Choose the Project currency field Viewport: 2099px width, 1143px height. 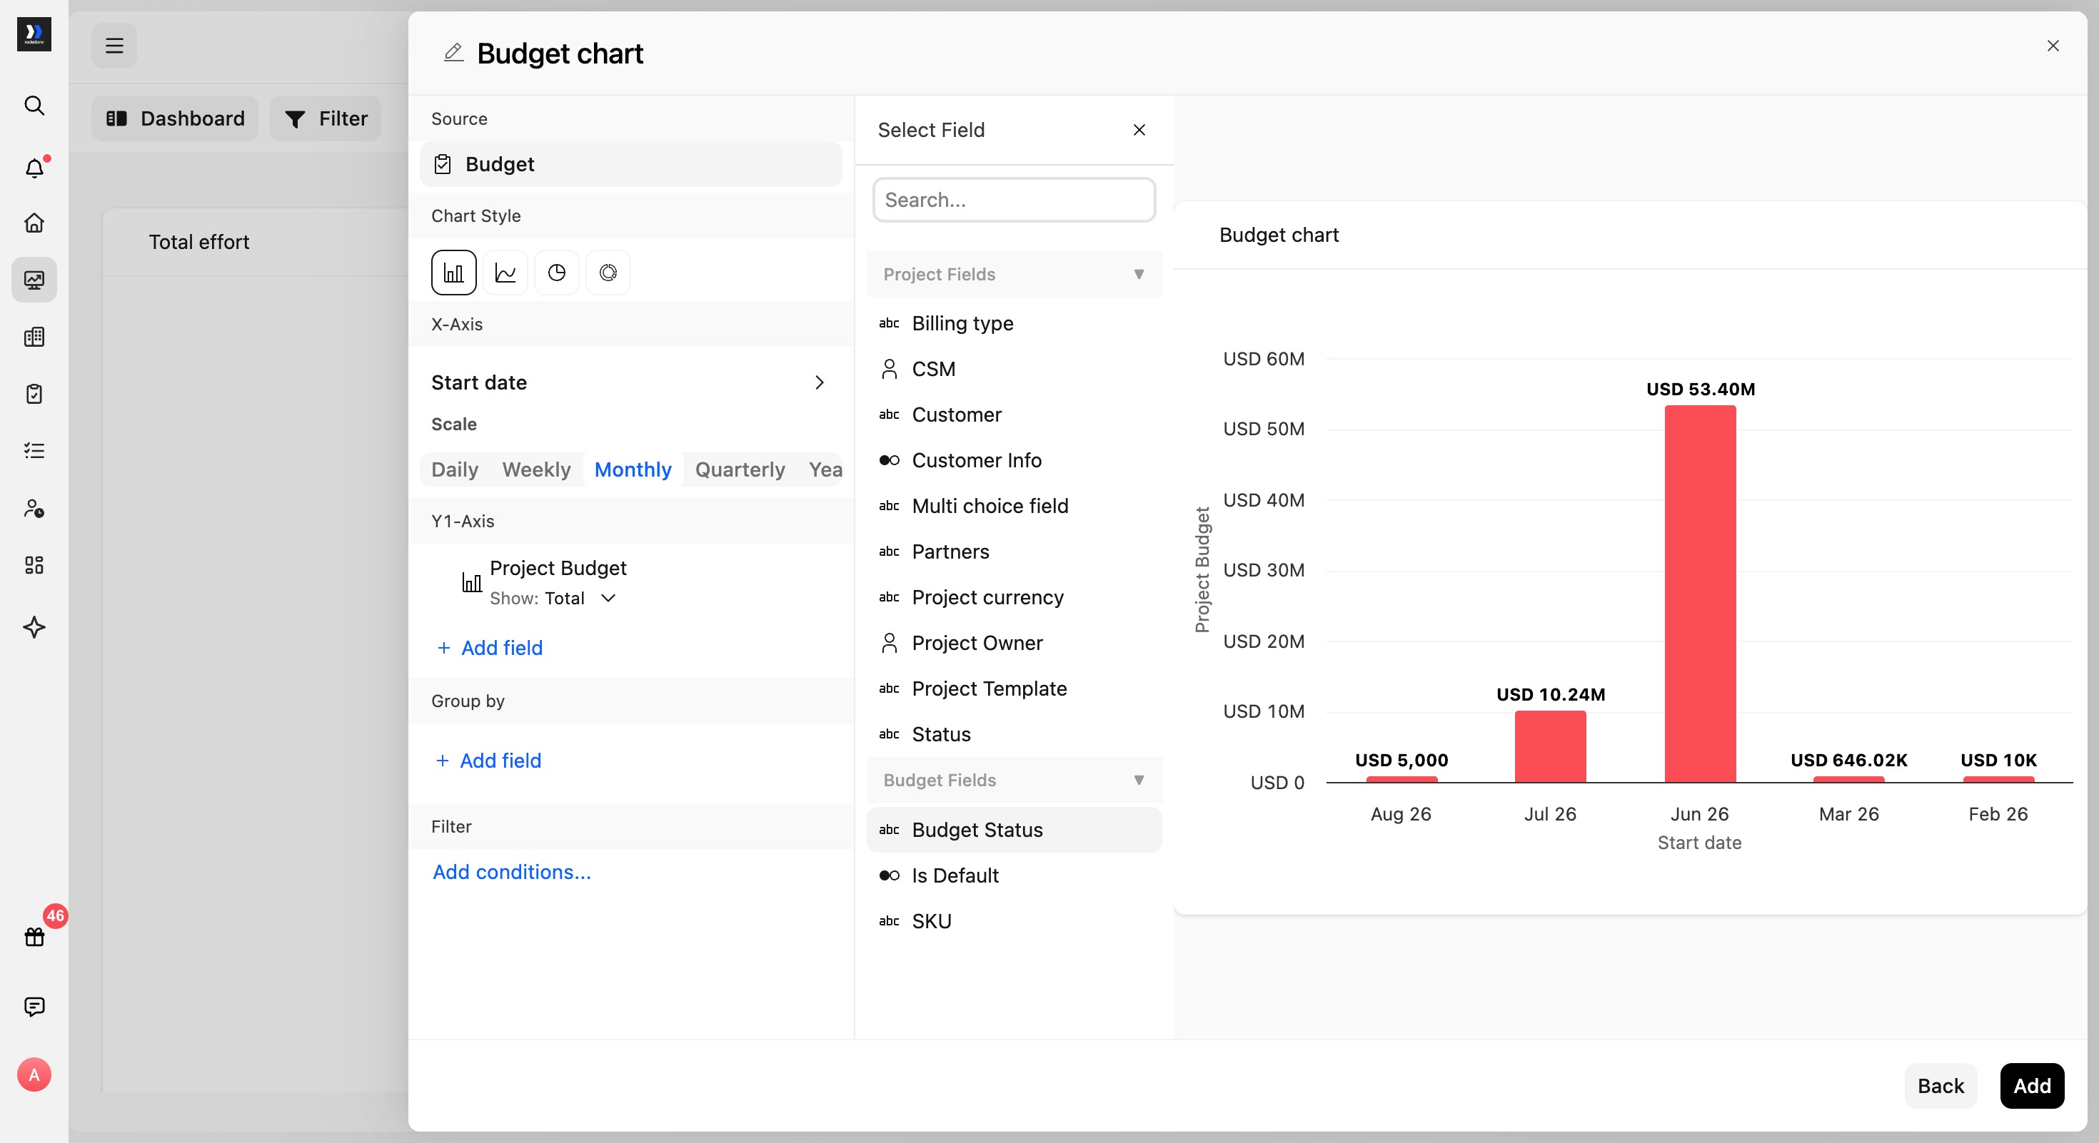(x=1015, y=596)
